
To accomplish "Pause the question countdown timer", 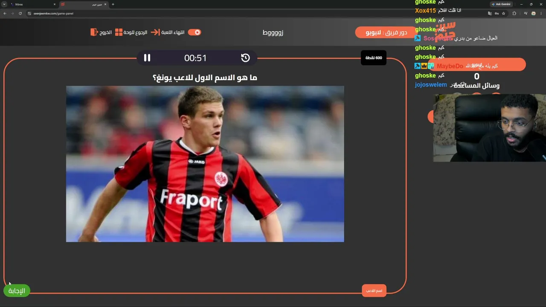I will 147,58.
